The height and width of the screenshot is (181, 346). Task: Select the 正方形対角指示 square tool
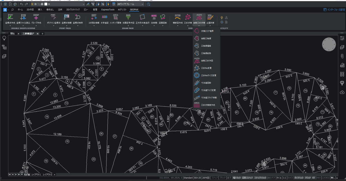tap(142, 18)
